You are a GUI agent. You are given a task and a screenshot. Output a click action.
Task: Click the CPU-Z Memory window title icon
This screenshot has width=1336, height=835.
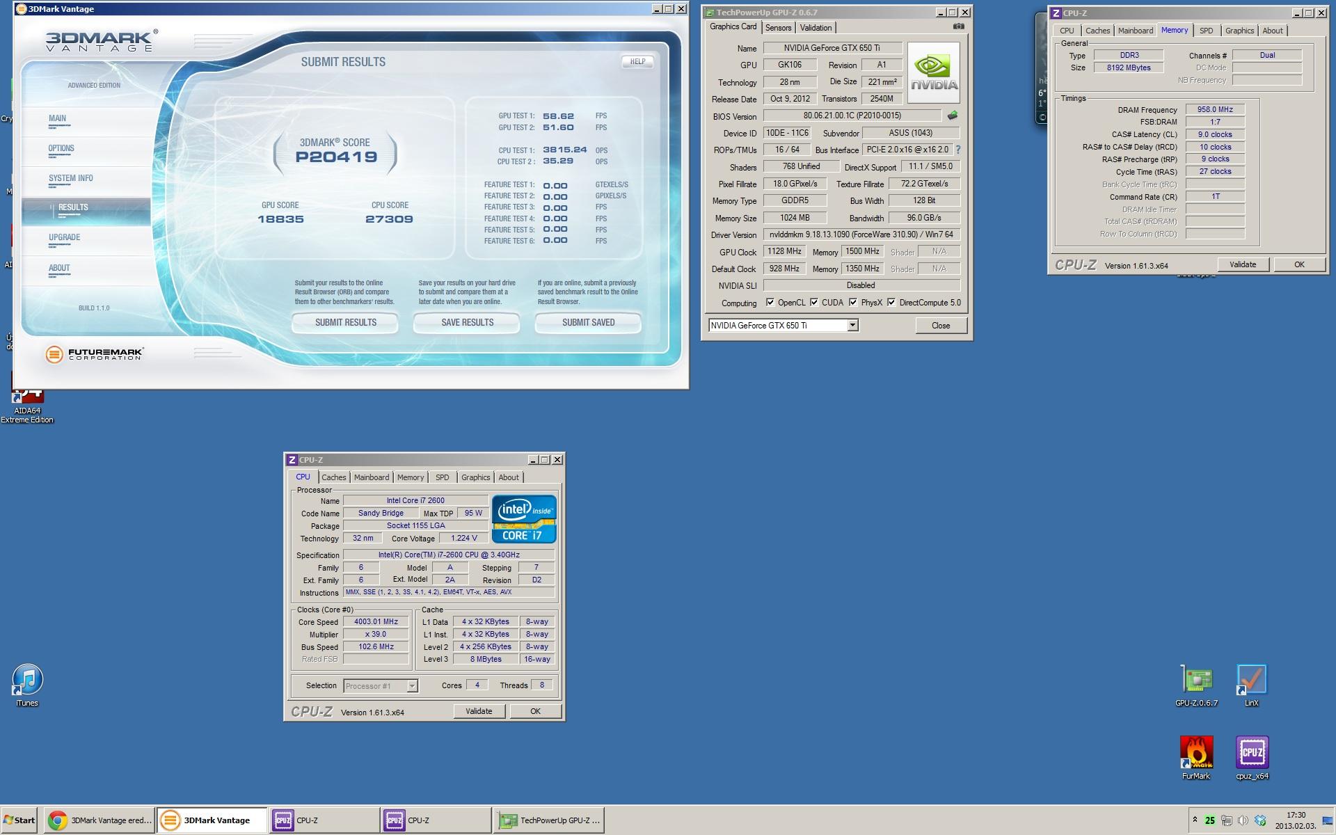pyautogui.click(x=1056, y=13)
